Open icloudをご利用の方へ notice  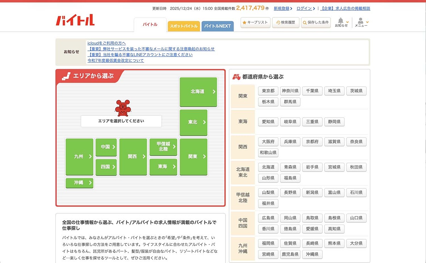(x=106, y=43)
